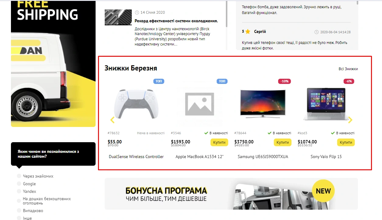Click the yellow NEW badge on bonus banner

point(323,191)
